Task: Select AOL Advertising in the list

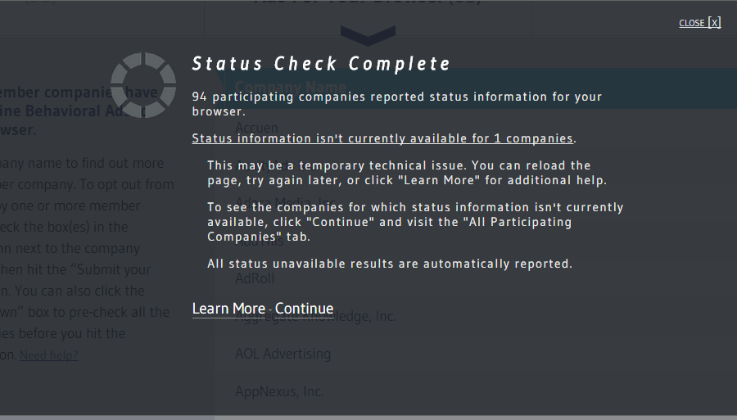Action: 283,354
